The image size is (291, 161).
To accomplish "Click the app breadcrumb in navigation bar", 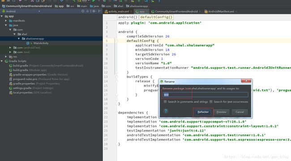I will pyautogui.click(x=59, y=6).
